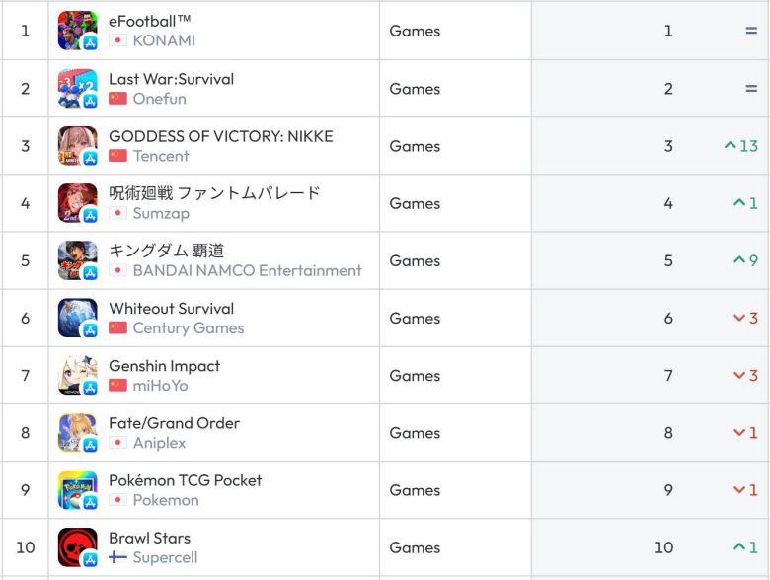Viewport: 770px width, 580px height.
Task: Click the Brawl Stars skull icon
Action: (77, 546)
